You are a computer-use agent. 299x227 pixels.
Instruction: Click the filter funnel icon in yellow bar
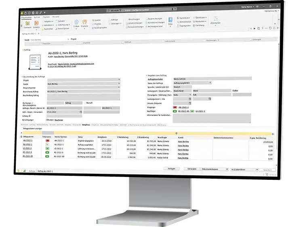[176, 133]
